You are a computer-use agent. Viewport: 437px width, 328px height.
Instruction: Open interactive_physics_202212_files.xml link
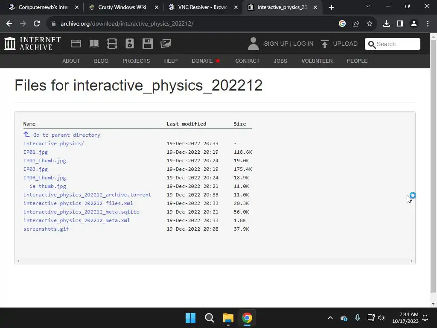[x=78, y=203]
